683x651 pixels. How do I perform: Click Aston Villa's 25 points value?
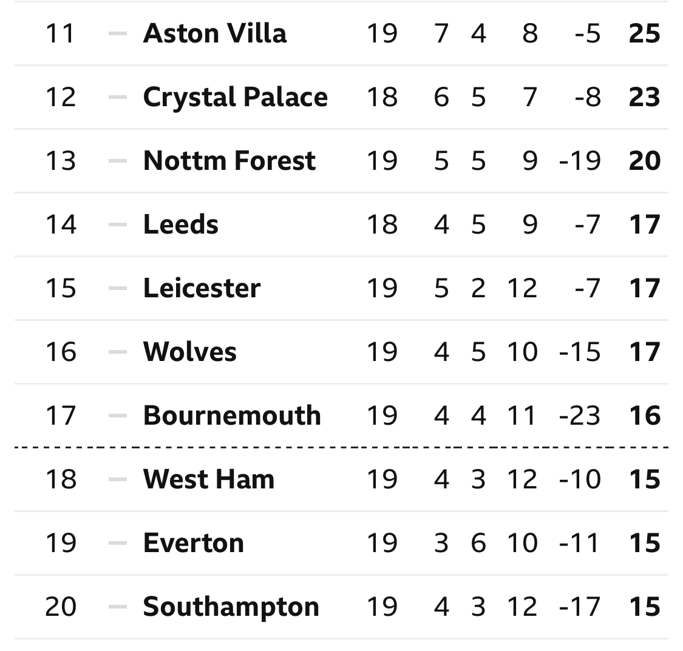coord(644,33)
